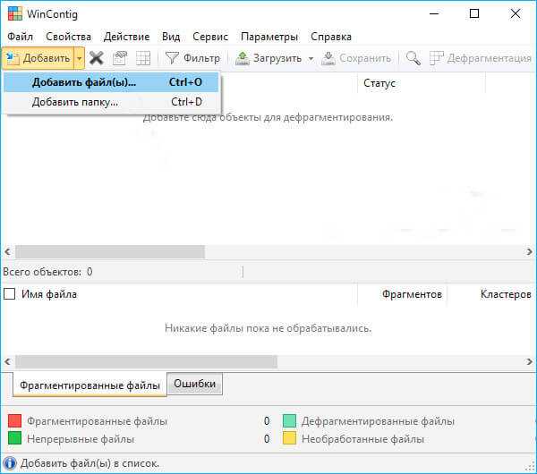Screen dimensions: 537x474
Task: Click the Непрерывные файлы legend label
Action: point(81,439)
